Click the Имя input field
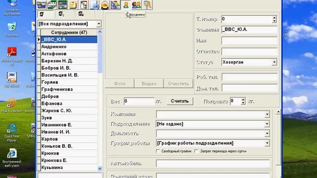 point(249,41)
